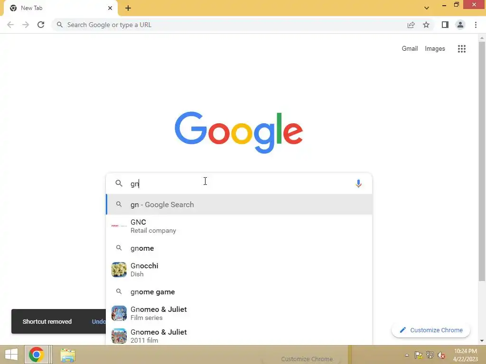This screenshot has height=364, width=486.
Task: Choose the Gnocchi Dish suggestion
Action: pos(239,270)
